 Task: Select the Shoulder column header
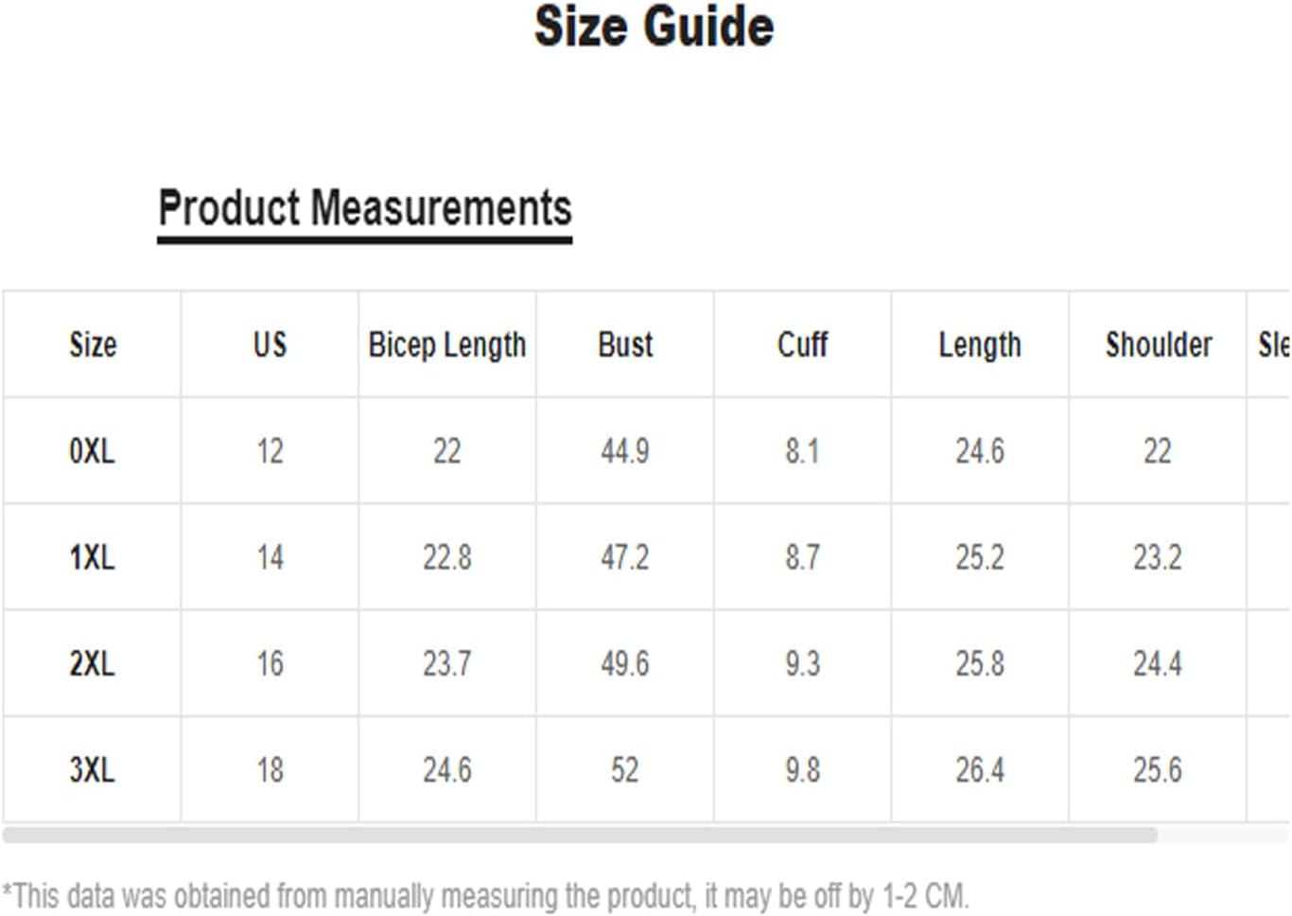1159,344
